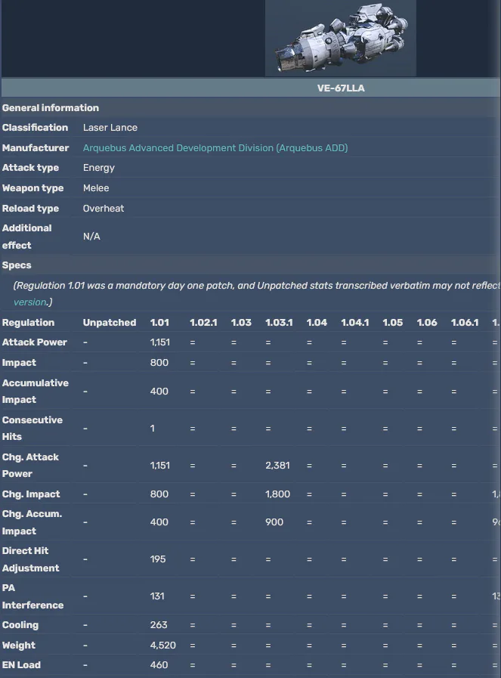Click the 'Additional effect' row label
501x678 pixels.
tap(26, 237)
